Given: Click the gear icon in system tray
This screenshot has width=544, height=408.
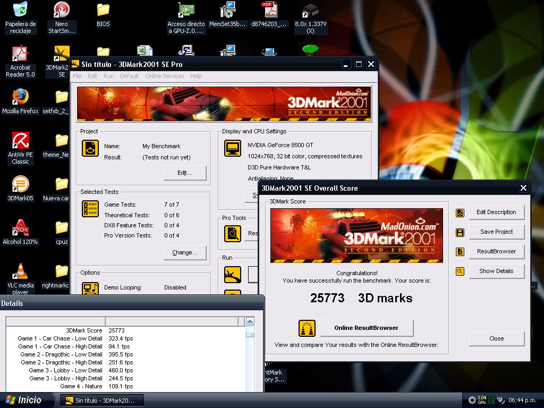Looking at the screenshot, I should pos(472,400).
